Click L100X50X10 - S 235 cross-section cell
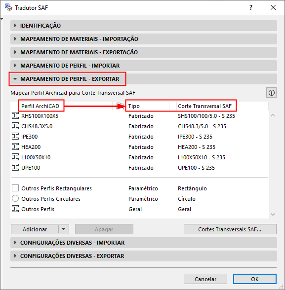This screenshot has width=285, height=290. click(x=202, y=157)
